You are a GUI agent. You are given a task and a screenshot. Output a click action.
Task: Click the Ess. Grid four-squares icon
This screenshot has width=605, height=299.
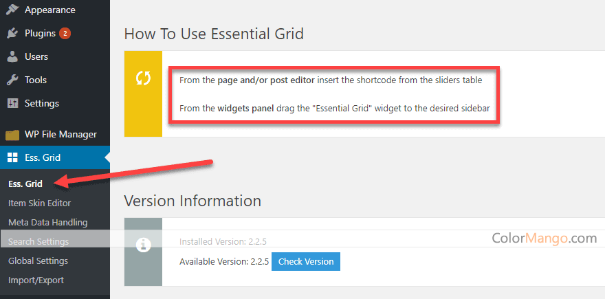tap(13, 157)
